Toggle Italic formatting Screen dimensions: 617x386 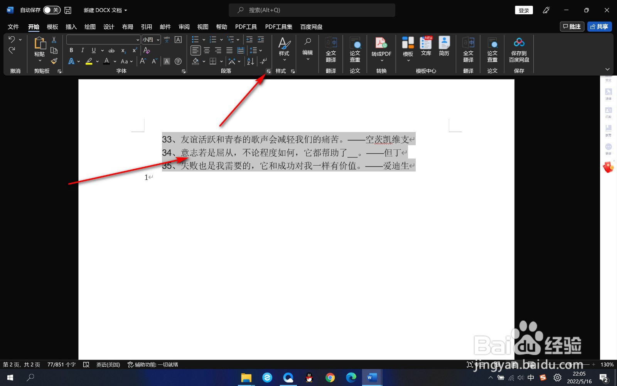point(83,51)
